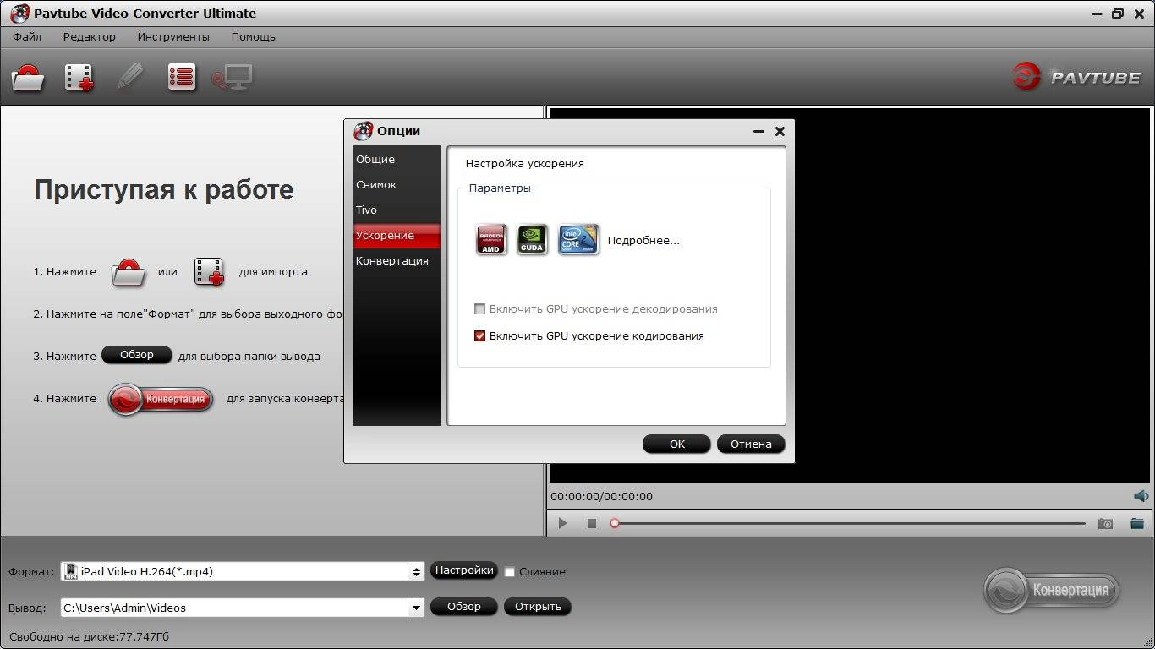
Task: Take a snapshot with the camera icon
Action: [x=1105, y=524]
